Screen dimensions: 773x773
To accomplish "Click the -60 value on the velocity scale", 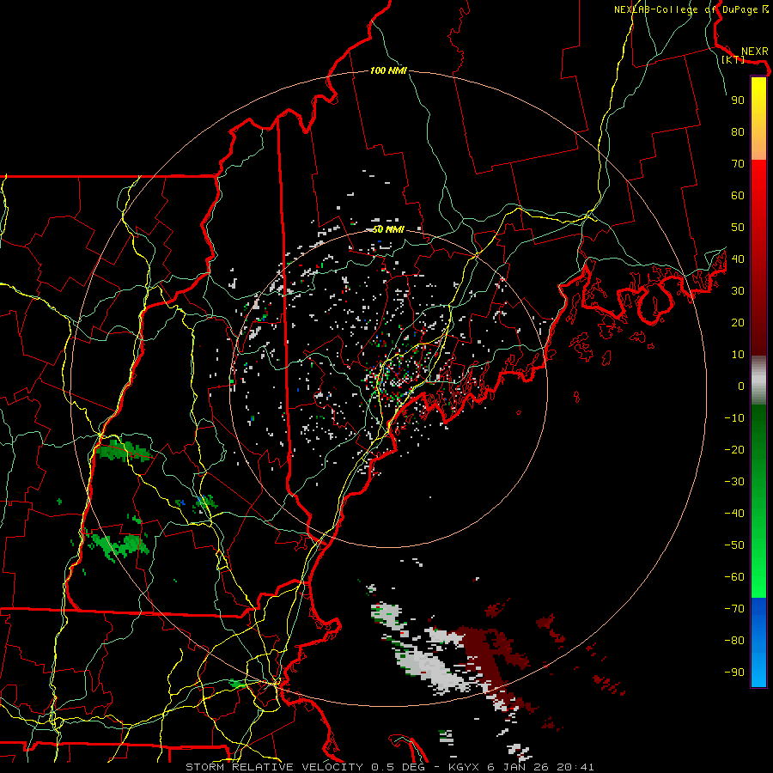I will click(734, 577).
